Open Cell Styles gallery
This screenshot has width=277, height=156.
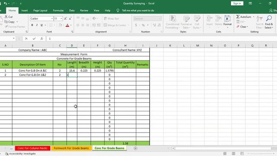pos(197,22)
